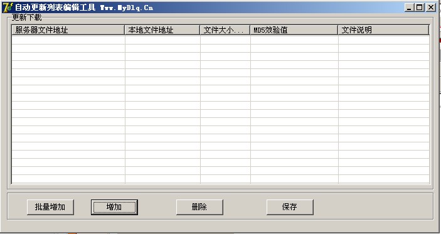This screenshot has height=234, width=441.
Task: Select the 文件说明 column header
Action: pos(384,30)
